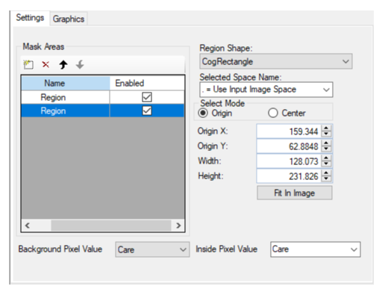Decrease Origin Y with down spinner
Screen dimensions: 382x292
click(326, 149)
